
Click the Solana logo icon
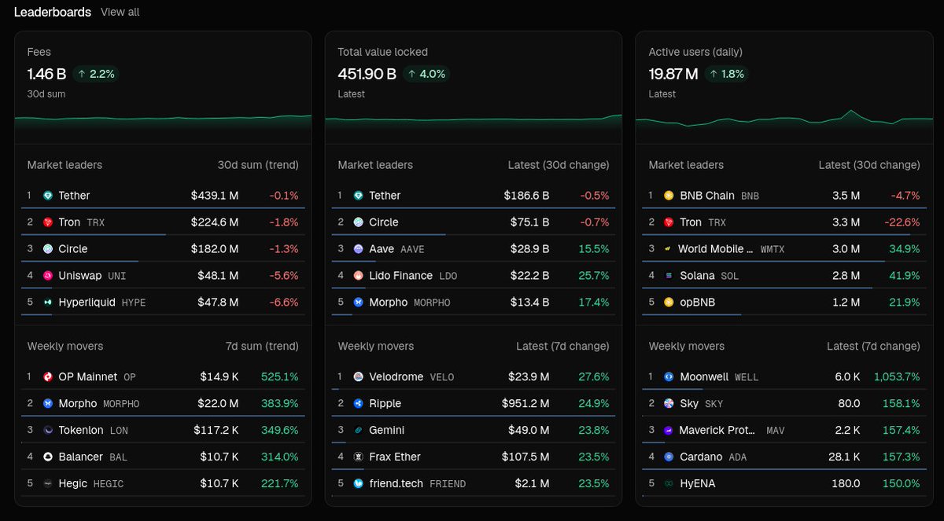(x=669, y=276)
